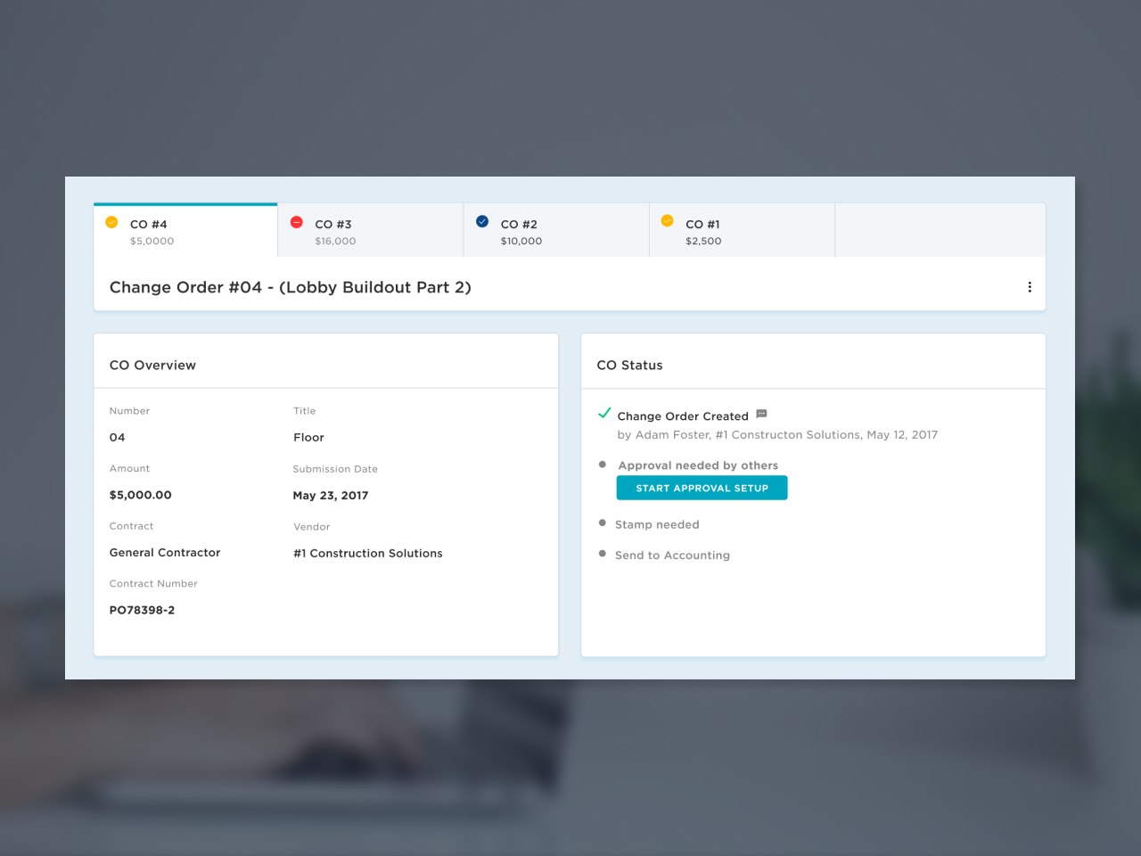Click the red rejected icon on CO #3
This screenshot has height=856, width=1141.
pos(297,222)
